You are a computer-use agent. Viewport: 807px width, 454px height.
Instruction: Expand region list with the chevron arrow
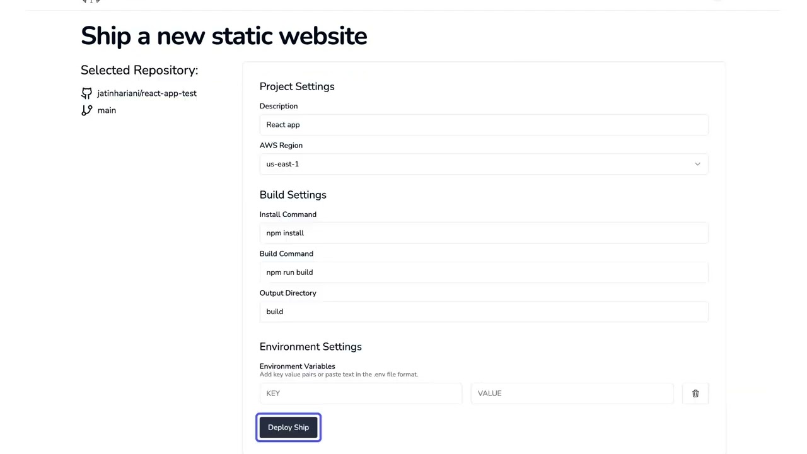(697, 164)
